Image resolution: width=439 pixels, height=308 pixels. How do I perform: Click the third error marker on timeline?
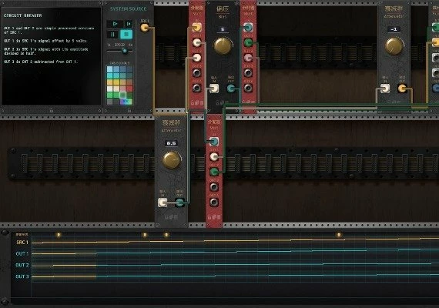pyautogui.click(x=166, y=235)
